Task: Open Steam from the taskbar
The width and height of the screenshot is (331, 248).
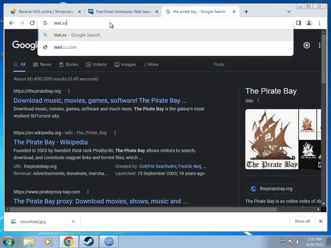Action: click(x=89, y=242)
